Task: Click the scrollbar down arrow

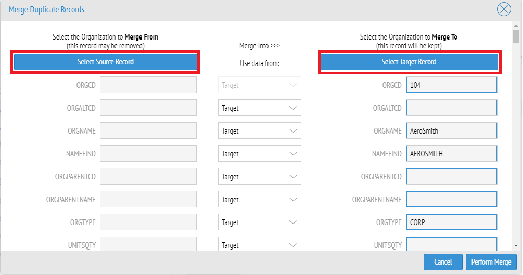Action: (516, 246)
